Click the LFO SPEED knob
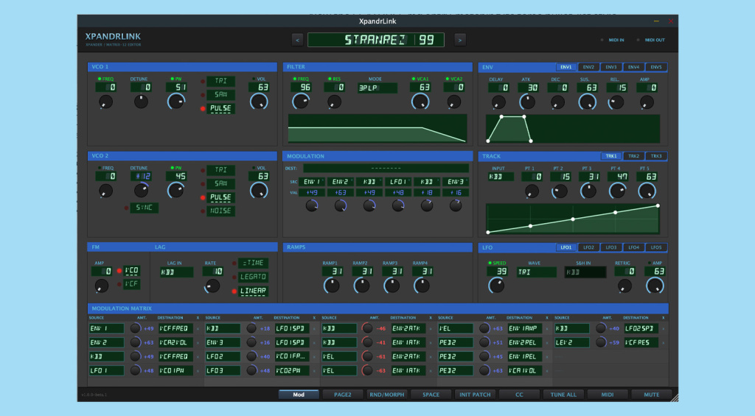Screen dimensions: 755x416 click(496, 286)
